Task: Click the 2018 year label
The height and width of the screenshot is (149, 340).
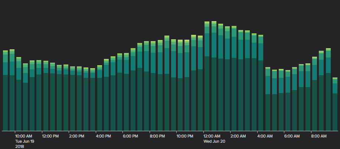Action: click(20, 146)
